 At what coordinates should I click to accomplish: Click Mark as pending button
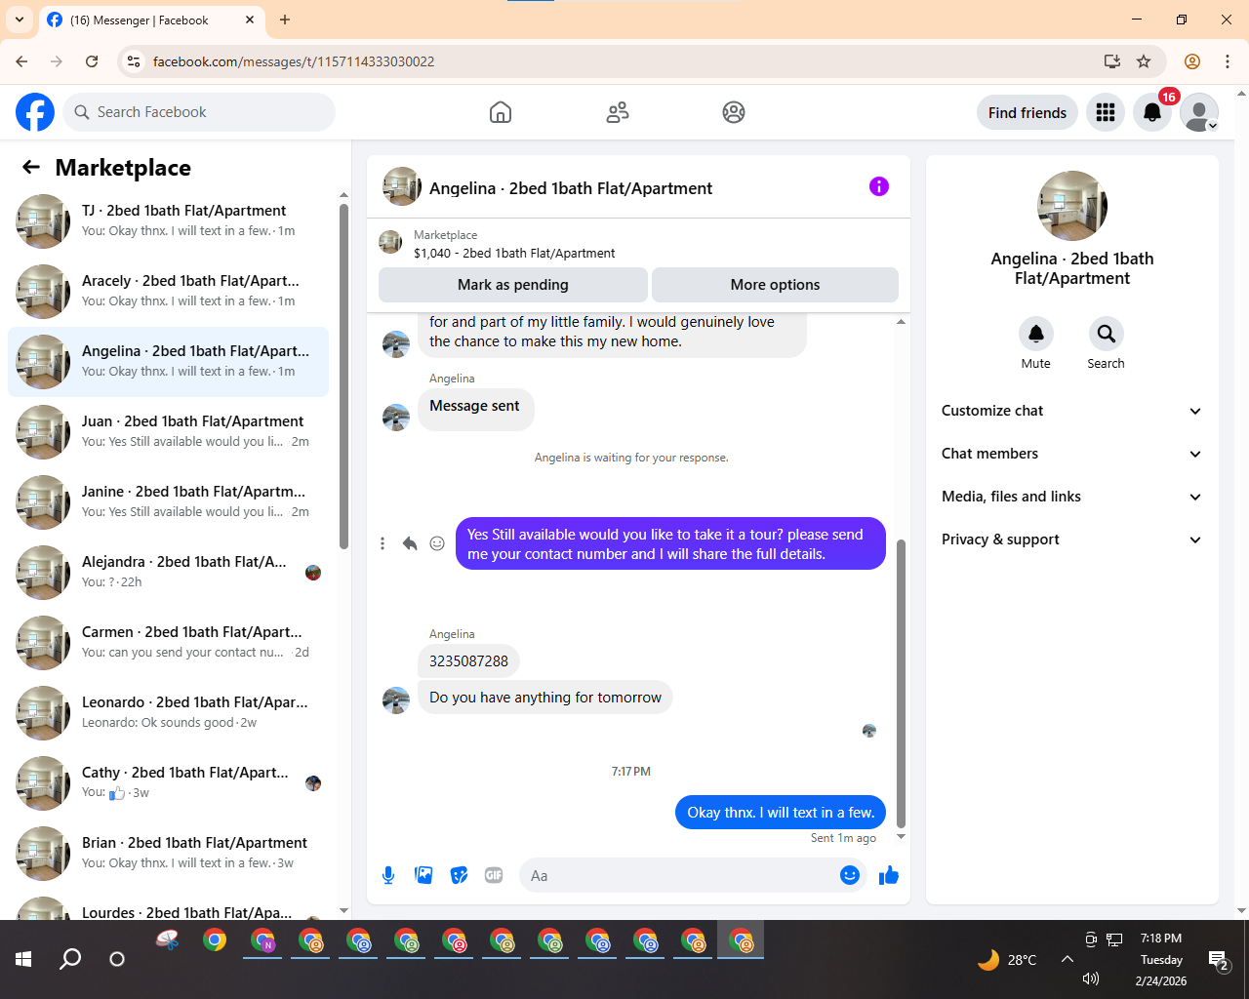513,285
